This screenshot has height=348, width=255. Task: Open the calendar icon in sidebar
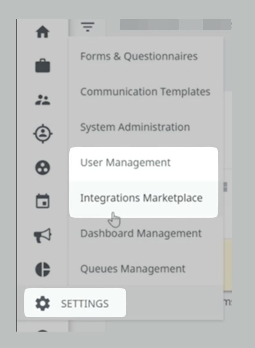tap(43, 201)
